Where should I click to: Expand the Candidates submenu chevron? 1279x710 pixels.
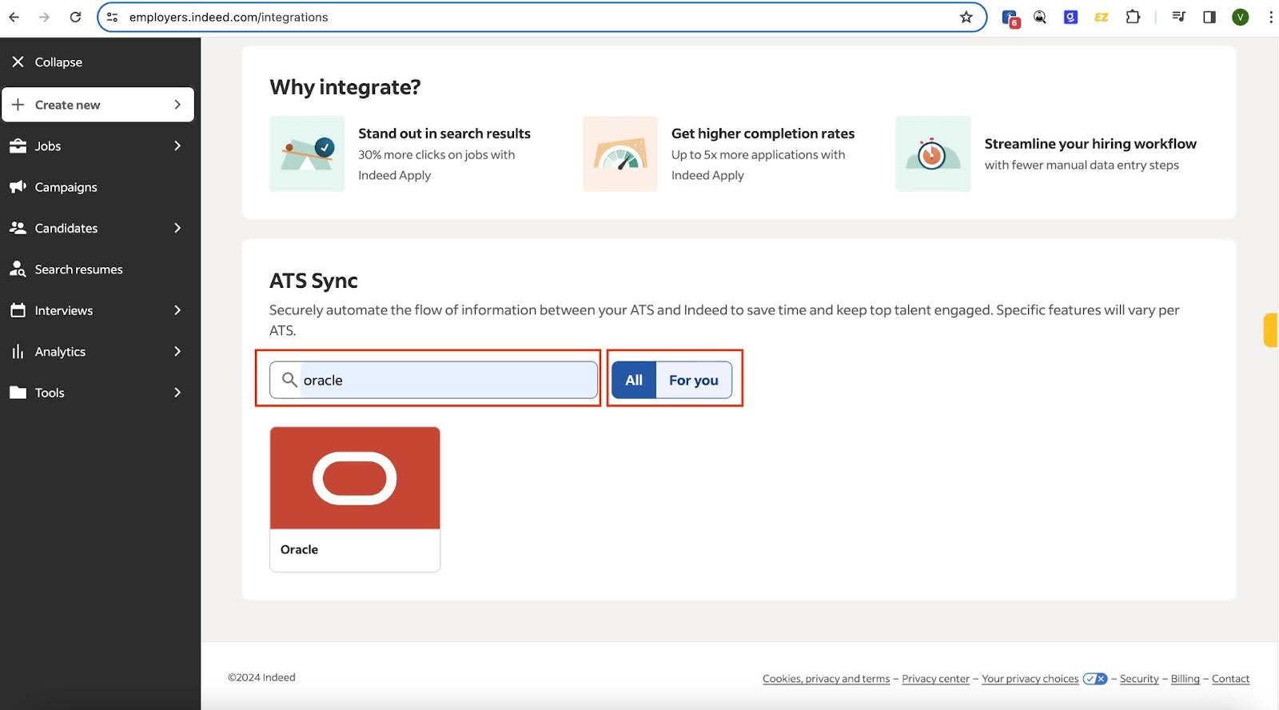[177, 228]
